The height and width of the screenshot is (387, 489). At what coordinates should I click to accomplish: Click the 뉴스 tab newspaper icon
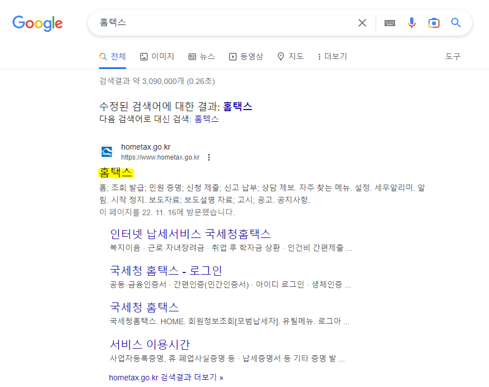click(x=192, y=57)
